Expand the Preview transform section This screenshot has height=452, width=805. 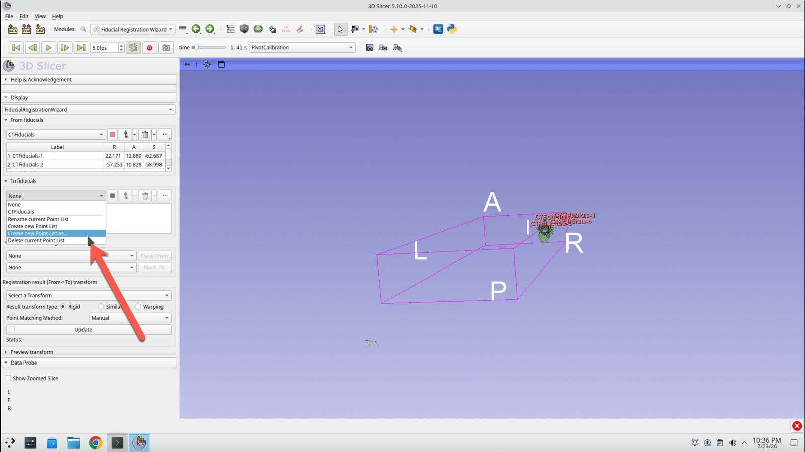29,352
